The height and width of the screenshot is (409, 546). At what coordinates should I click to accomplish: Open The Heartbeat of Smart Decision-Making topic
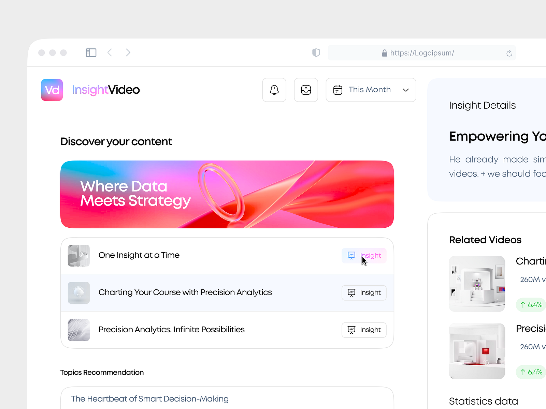click(x=149, y=399)
